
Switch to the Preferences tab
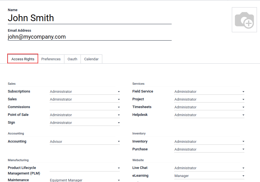51,59
